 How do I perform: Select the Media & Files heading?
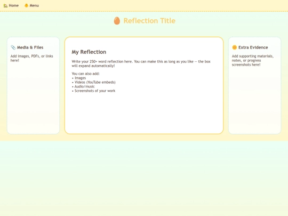(30, 47)
